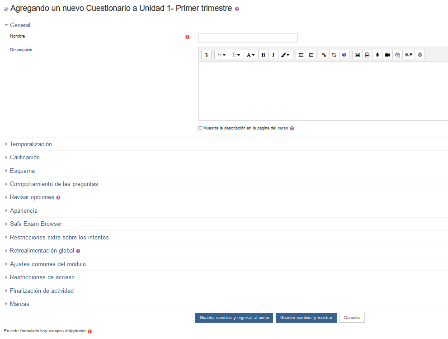Insert H5P content button
The height and width of the screenshot is (339, 448).
tap(409, 55)
